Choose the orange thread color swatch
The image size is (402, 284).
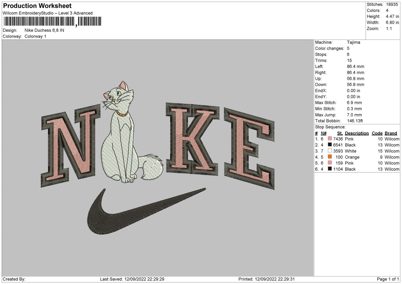click(330, 157)
